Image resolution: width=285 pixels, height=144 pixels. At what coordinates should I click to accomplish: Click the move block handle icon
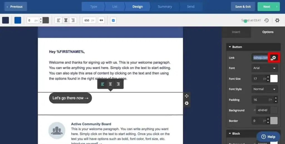pos(186,96)
